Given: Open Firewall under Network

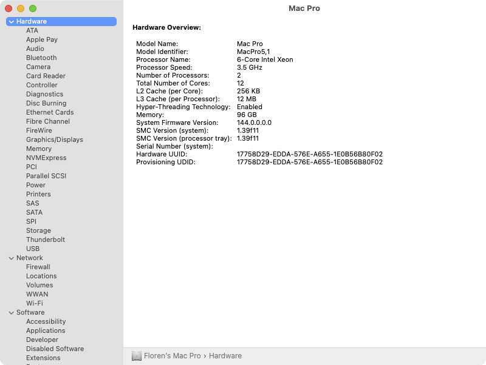Looking at the screenshot, I should tap(38, 267).
